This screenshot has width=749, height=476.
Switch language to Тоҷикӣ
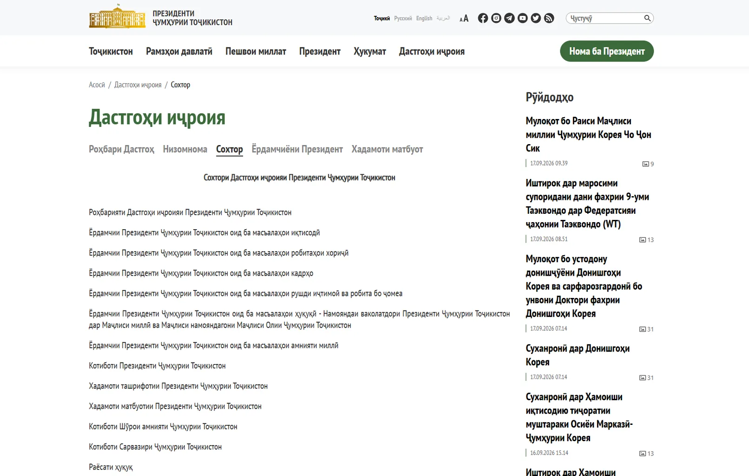pyautogui.click(x=382, y=19)
